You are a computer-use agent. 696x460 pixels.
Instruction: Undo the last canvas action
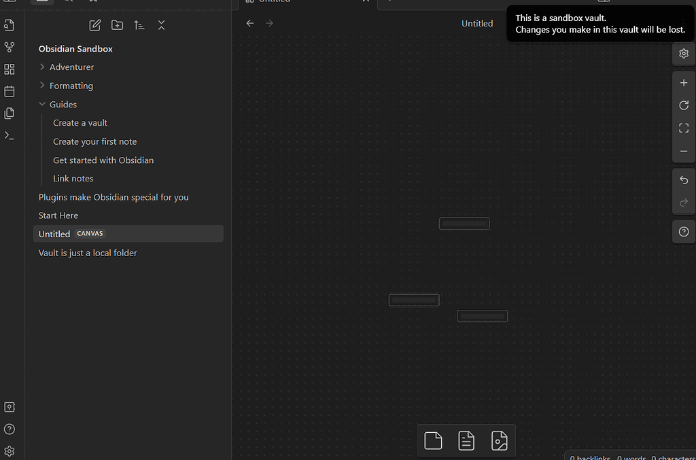[684, 179]
